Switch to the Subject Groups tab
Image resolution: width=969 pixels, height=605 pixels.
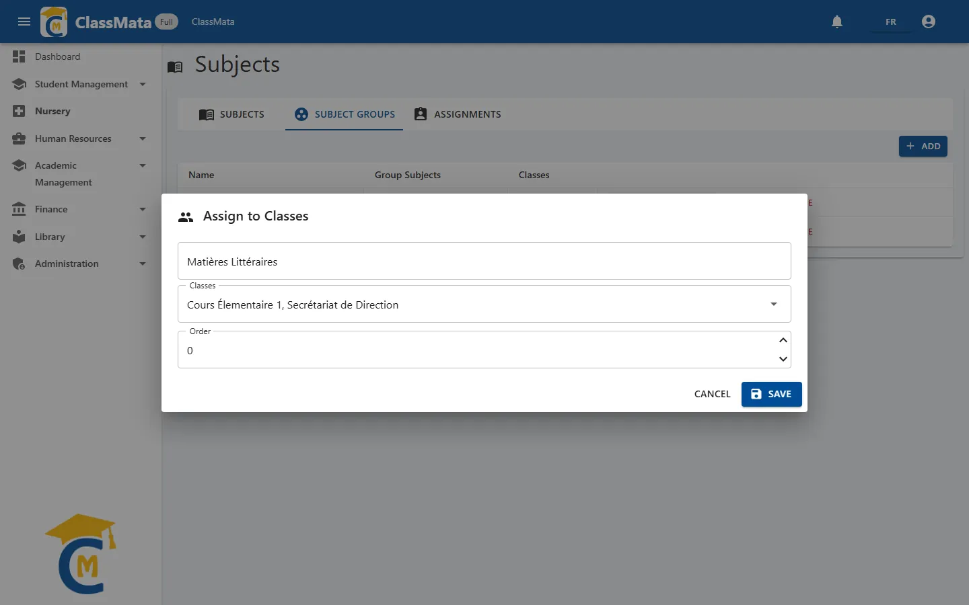[345, 114]
